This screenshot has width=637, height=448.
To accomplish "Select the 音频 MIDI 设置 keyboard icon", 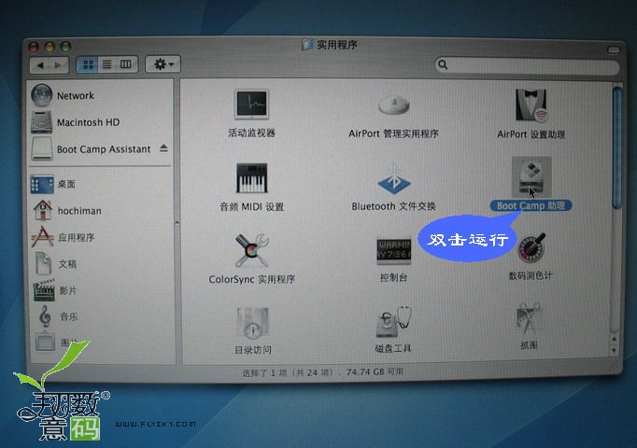I will [x=251, y=177].
